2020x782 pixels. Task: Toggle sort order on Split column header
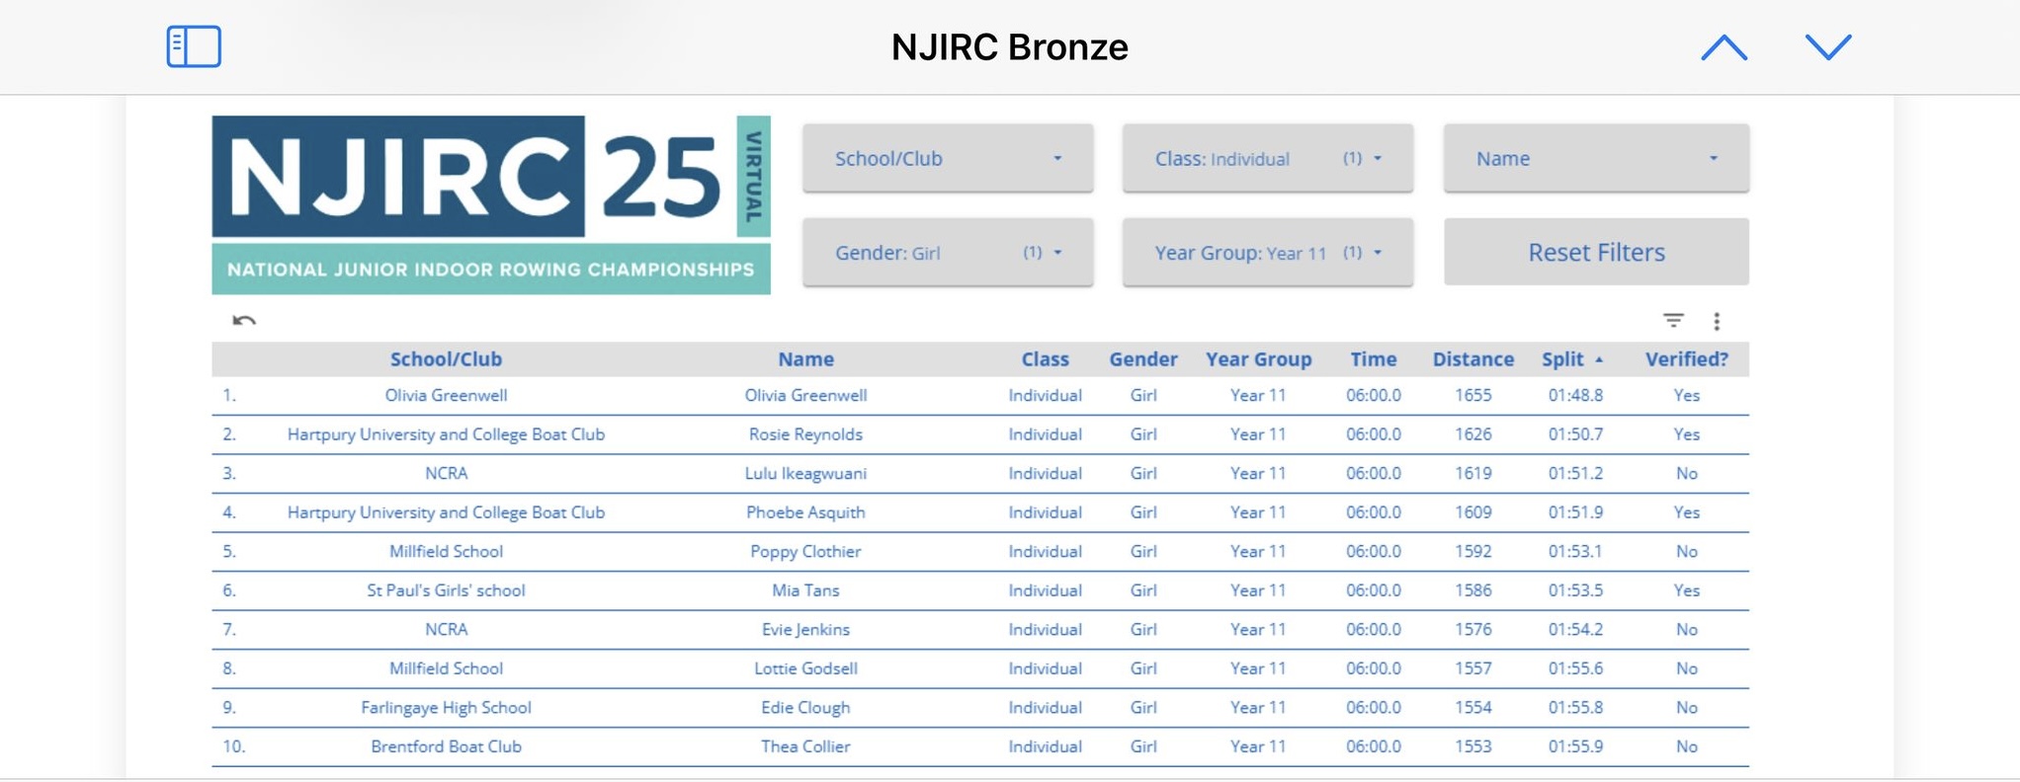click(x=1571, y=359)
